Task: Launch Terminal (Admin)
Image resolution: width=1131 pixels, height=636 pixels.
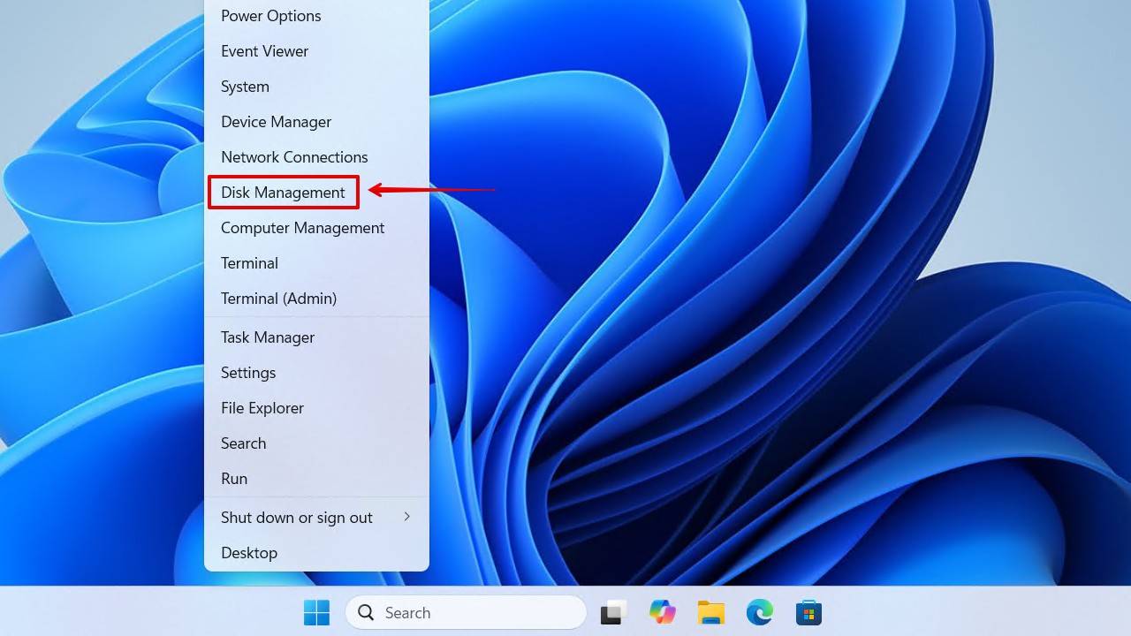Action: coord(278,299)
